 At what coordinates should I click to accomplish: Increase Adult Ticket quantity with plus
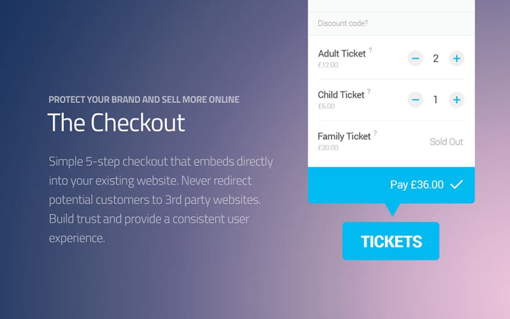coord(456,58)
